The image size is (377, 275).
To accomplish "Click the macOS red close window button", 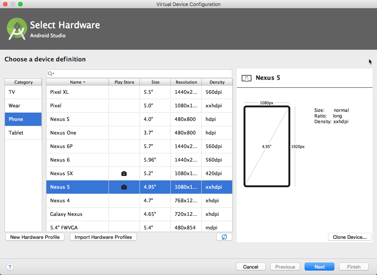I will (x=5, y=4).
